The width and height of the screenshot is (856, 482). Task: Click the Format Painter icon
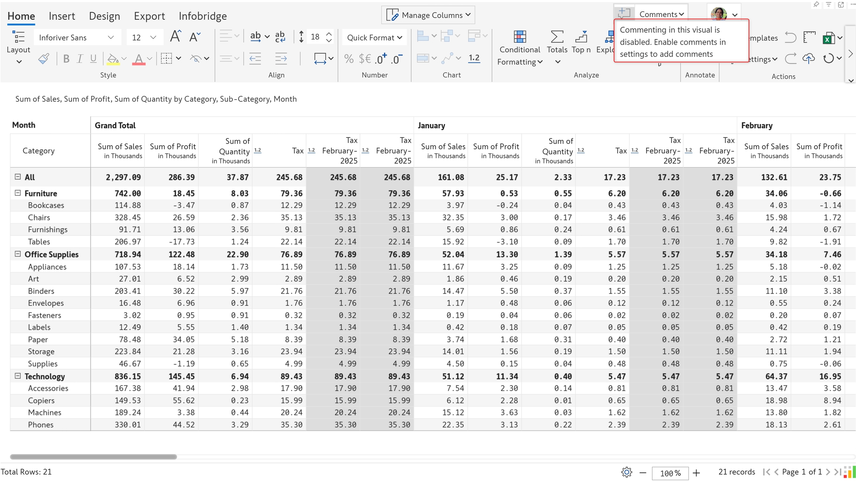click(x=43, y=59)
